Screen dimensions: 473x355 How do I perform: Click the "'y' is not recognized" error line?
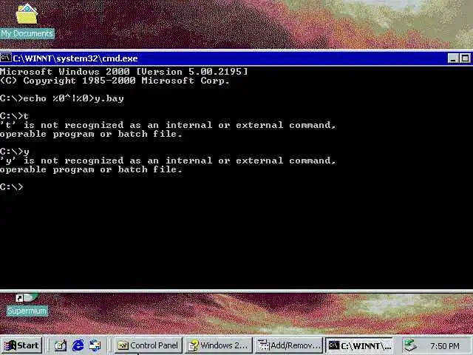168,160
